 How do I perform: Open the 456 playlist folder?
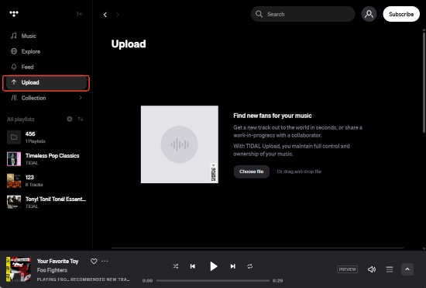click(46, 137)
